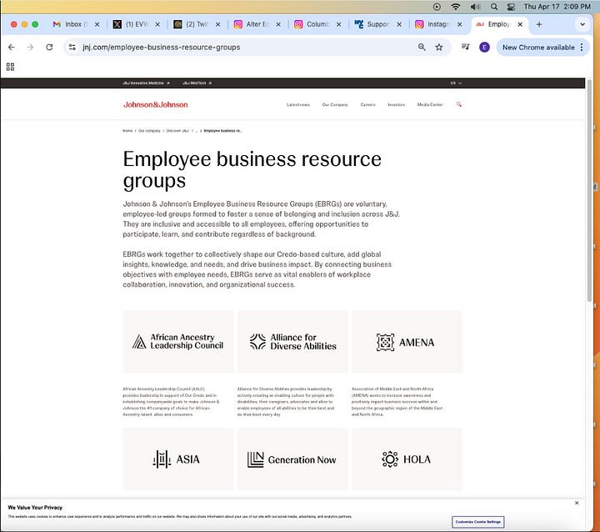The height and width of the screenshot is (532, 600).
Task: Open Careers menu item
Action: [x=367, y=104]
